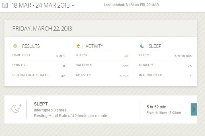Open sleep details with teal arrow button
This screenshot has width=205, height=136.
194,109
